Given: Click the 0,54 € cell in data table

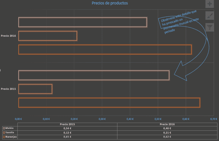Looking at the screenshot, I should pos(67,128).
